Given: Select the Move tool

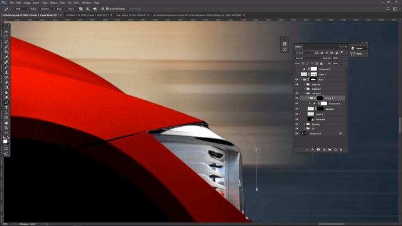Looking at the screenshot, I should (x=6, y=32).
